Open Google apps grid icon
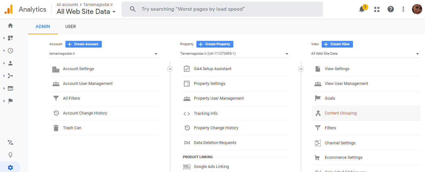The height and width of the screenshot is (172, 425). (377, 9)
